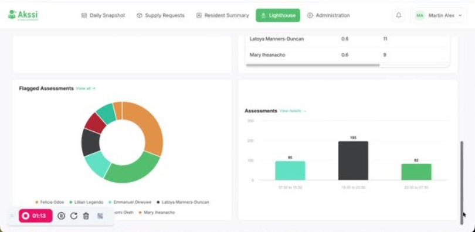The width and height of the screenshot is (475, 232).
Task: Toggle Latoya Manners-Duncan legend entry
Action: pos(183,202)
